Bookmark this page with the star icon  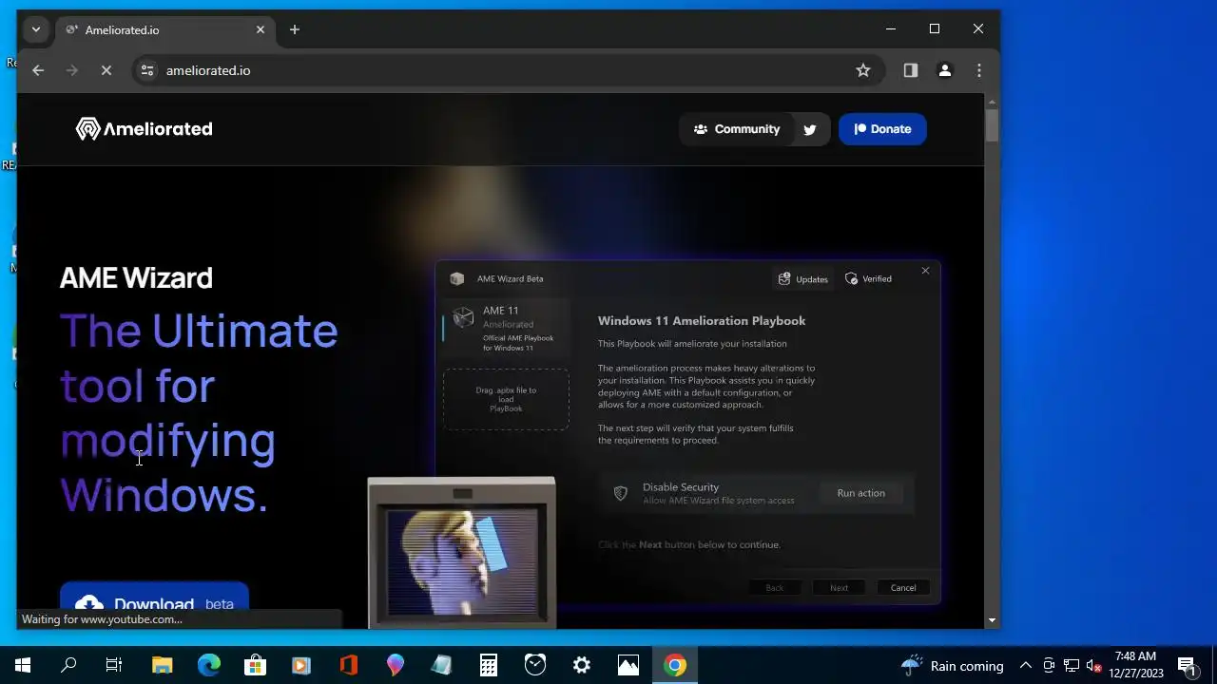pos(863,70)
